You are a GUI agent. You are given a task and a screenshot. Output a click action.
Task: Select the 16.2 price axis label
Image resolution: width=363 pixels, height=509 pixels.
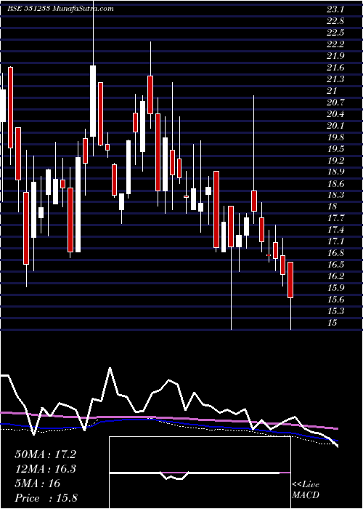coord(335,276)
